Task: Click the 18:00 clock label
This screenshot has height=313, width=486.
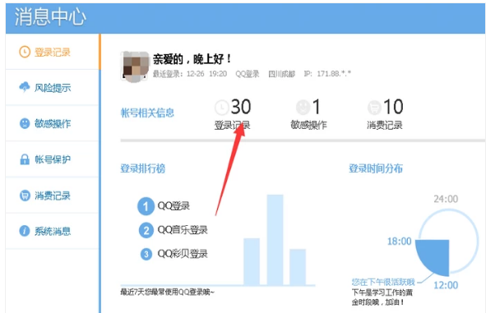Action: (x=399, y=242)
